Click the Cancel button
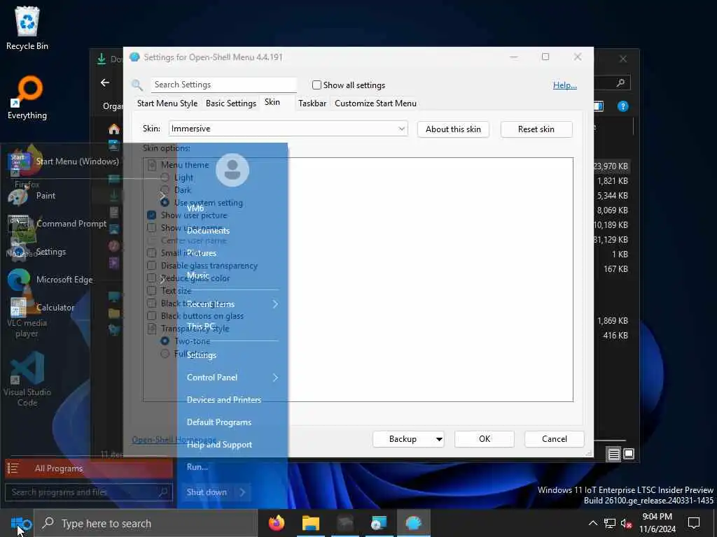 555,439
